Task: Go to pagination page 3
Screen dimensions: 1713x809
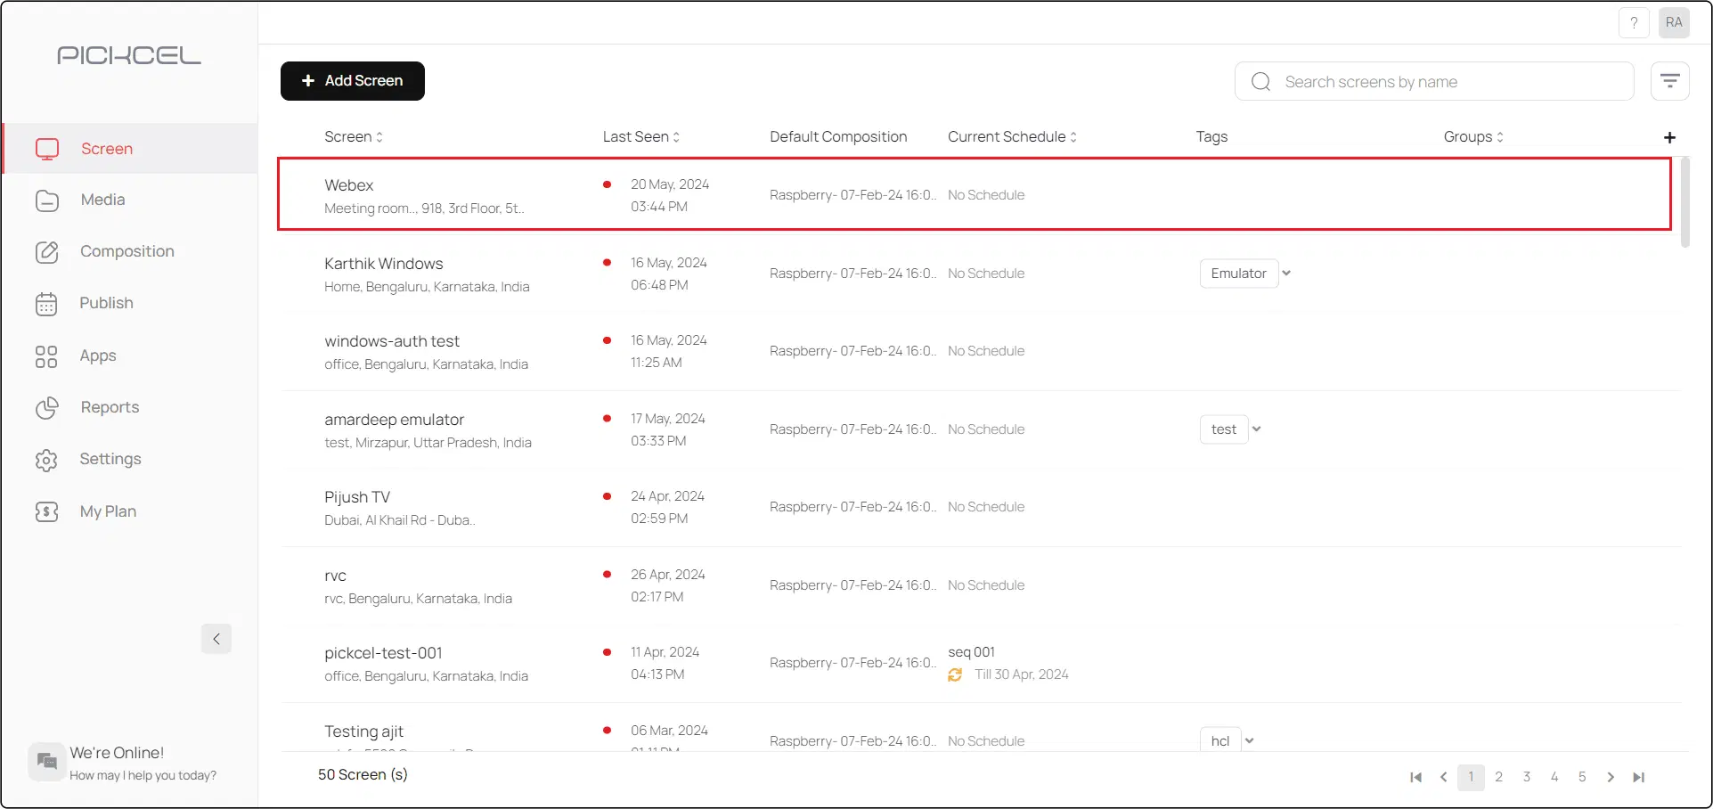Action: (1526, 777)
